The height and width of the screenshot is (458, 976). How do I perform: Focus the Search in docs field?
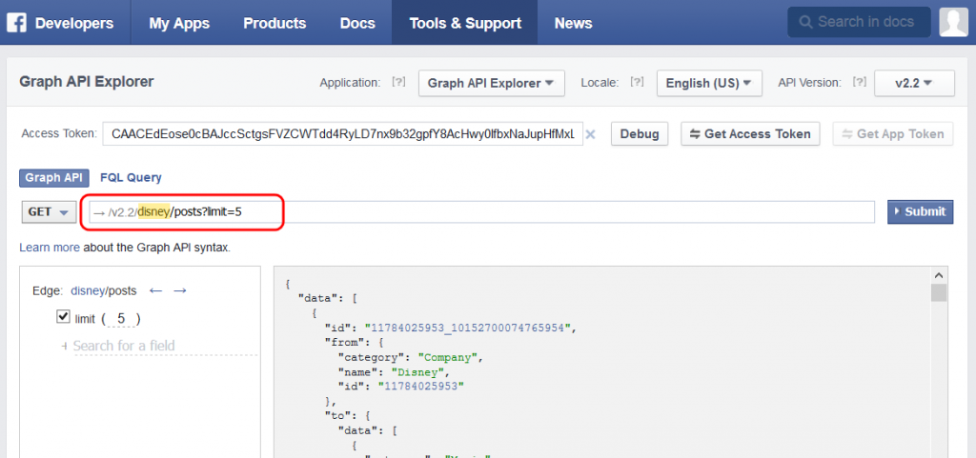[x=859, y=22]
